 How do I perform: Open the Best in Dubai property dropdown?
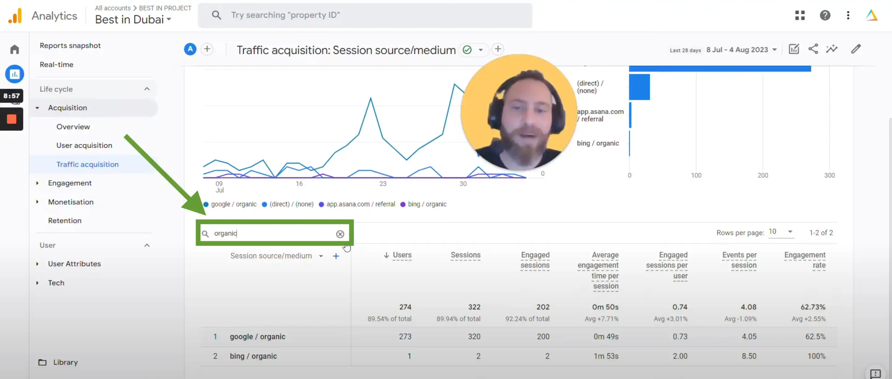point(133,20)
